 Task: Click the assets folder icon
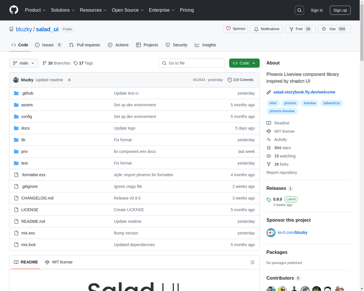pos(16,105)
